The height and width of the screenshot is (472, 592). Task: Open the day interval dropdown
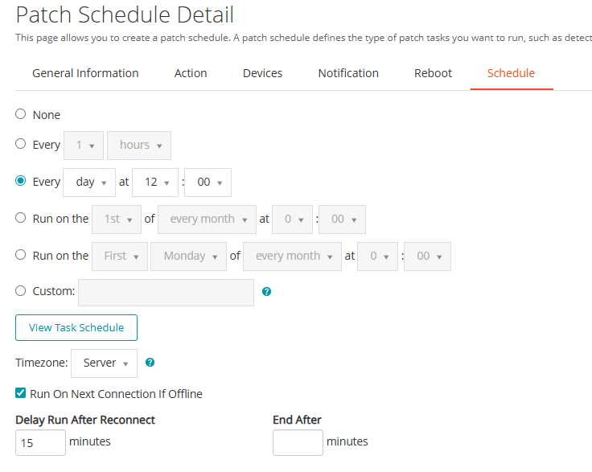coord(89,182)
